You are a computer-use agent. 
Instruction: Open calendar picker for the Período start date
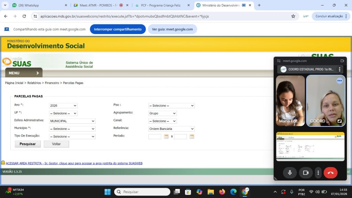pos(166,136)
